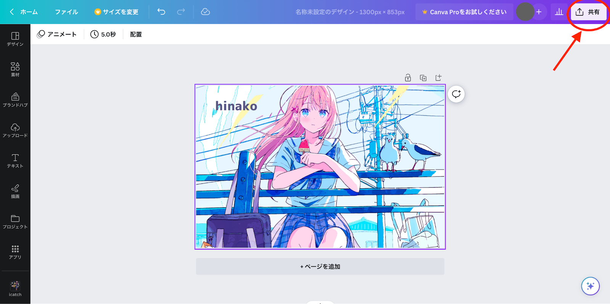Click the undo arrow icon

click(161, 12)
